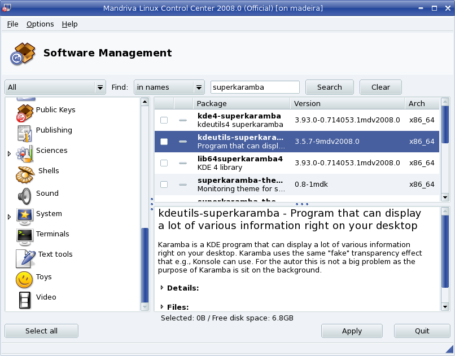
Task: Select the Sound speaker icon
Action: [x=25, y=196]
